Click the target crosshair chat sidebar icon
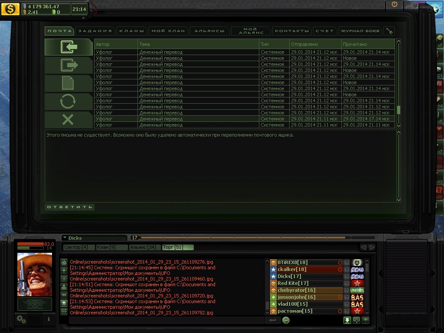 64,271
